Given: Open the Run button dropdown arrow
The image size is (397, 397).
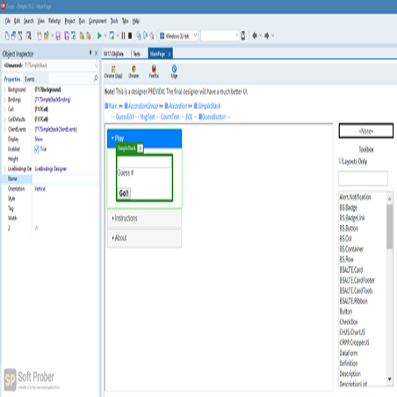Looking at the screenshot, I should [106, 36].
